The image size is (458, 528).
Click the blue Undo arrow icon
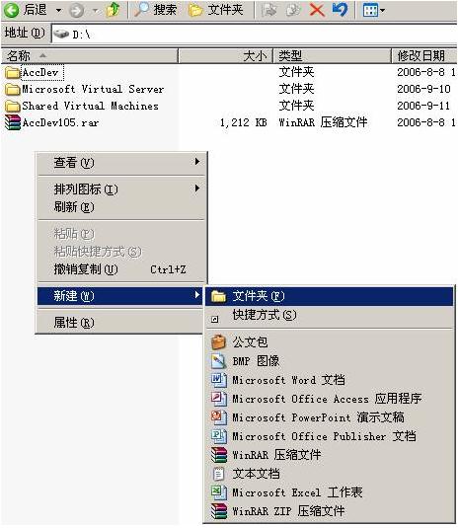click(340, 10)
